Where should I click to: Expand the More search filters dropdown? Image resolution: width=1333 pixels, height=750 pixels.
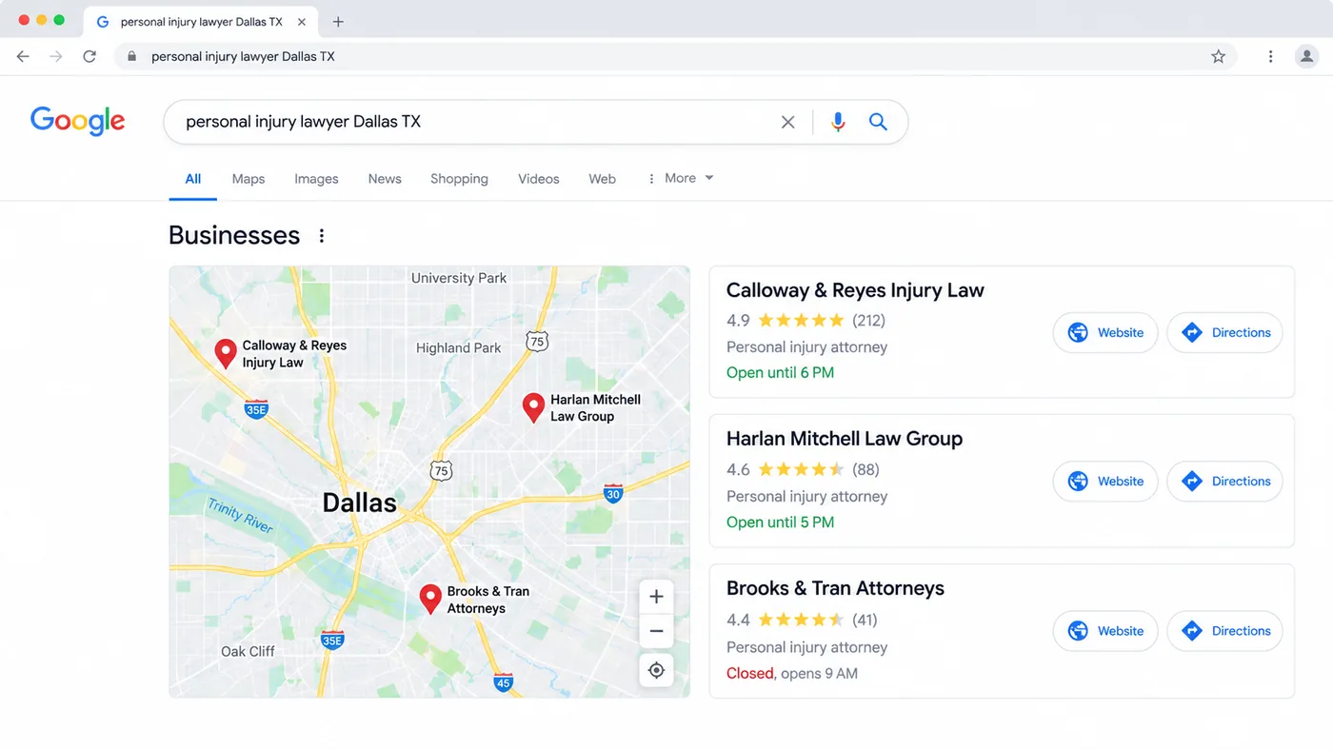click(x=680, y=178)
